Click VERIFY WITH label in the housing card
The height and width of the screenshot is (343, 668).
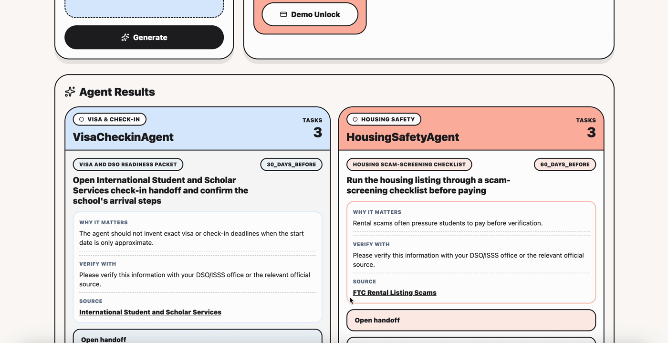371,244
